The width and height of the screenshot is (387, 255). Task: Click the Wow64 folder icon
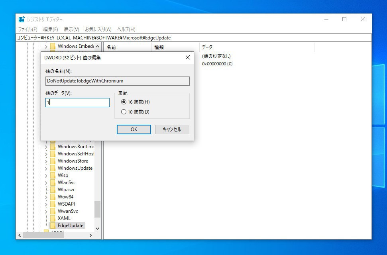53,196
